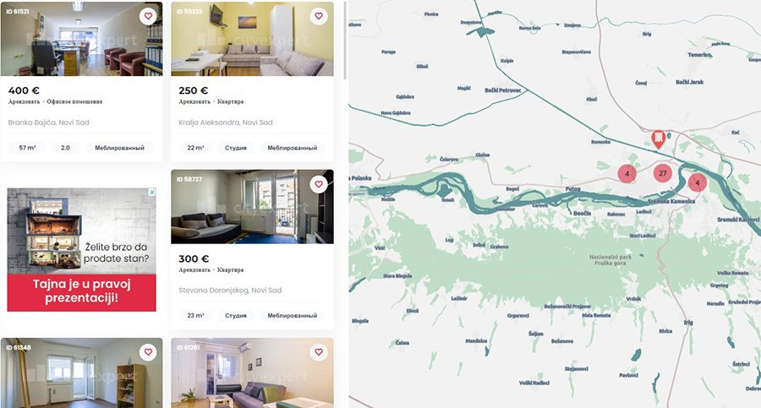
Task: Open the 4-listing cluster near Futog
Action: point(627,174)
